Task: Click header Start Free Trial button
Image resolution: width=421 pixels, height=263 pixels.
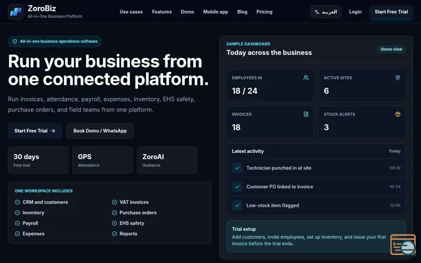Action: (x=391, y=12)
